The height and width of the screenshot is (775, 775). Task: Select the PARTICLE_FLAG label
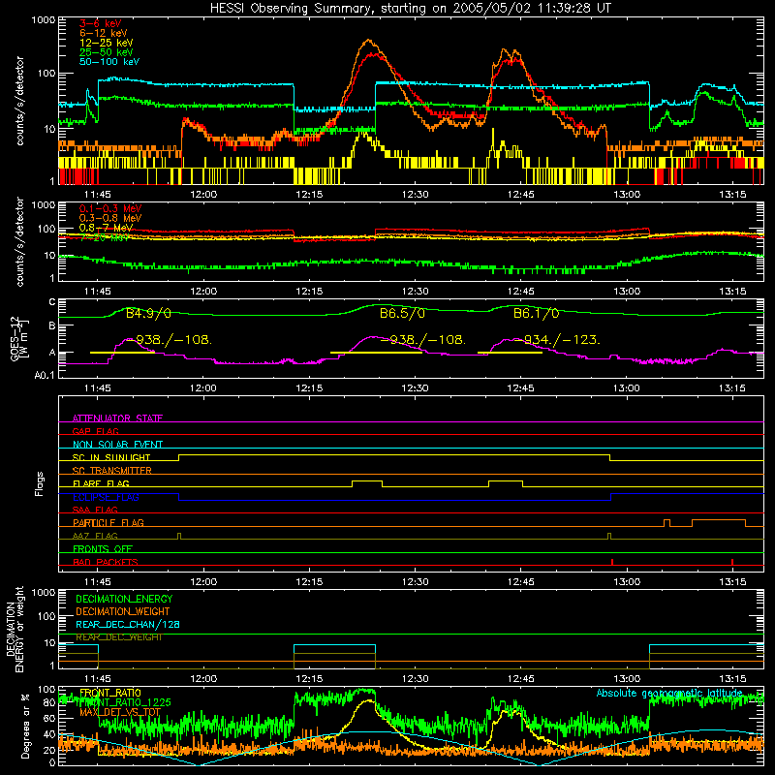point(108,523)
